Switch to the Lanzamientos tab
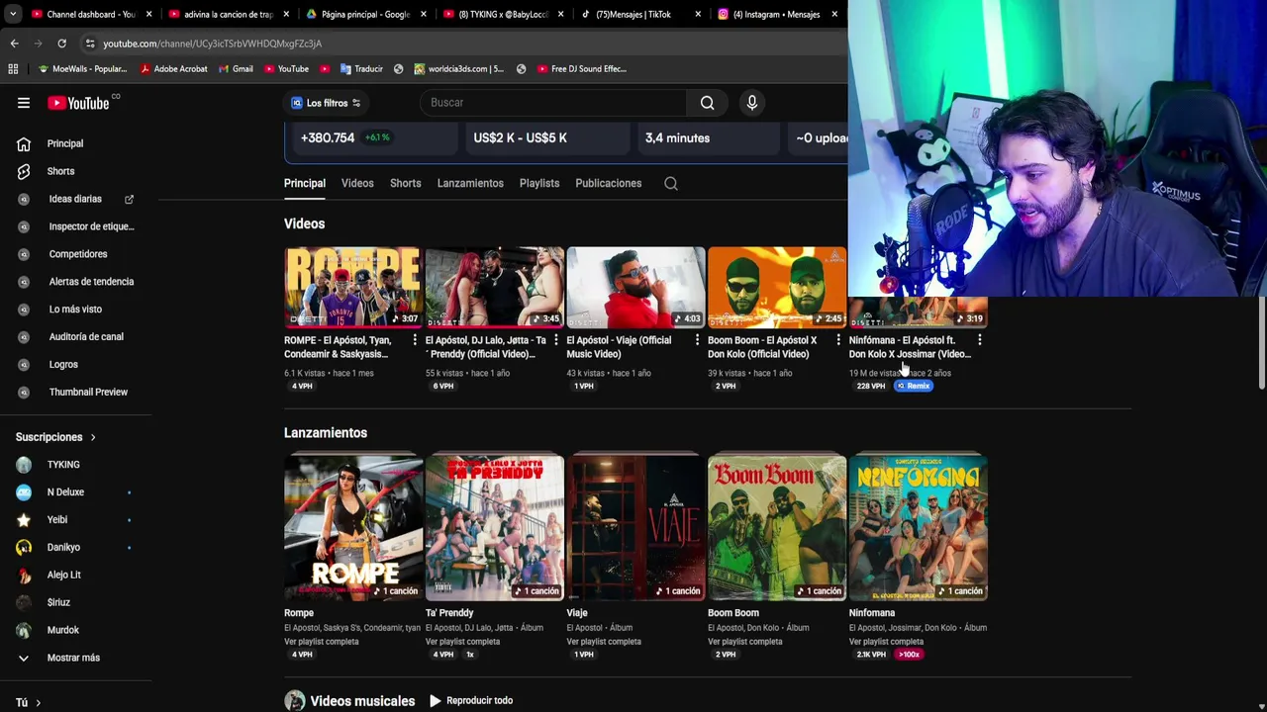The image size is (1267, 712). tap(470, 183)
